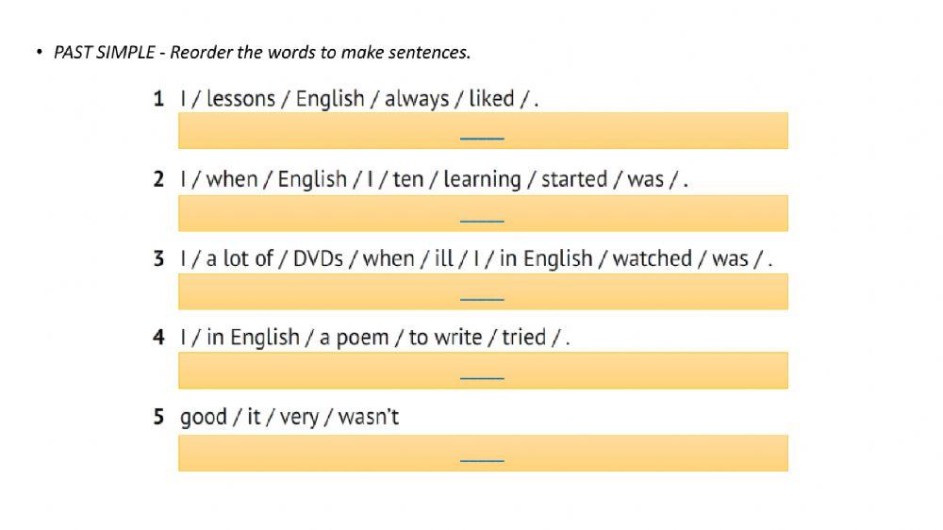Click the answer field for sentence 5
943x530 pixels.
[482, 453]
